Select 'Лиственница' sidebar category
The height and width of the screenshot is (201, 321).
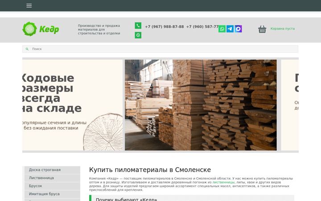tap(53, 178)
